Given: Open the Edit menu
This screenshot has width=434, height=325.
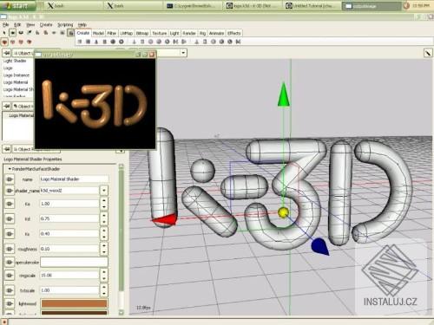Looking at the screenshot, I should pyautogui.click(x=17, y=25).
